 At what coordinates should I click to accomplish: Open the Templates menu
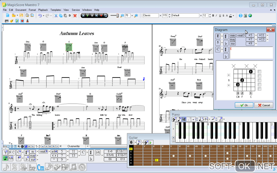coord(56,10)
